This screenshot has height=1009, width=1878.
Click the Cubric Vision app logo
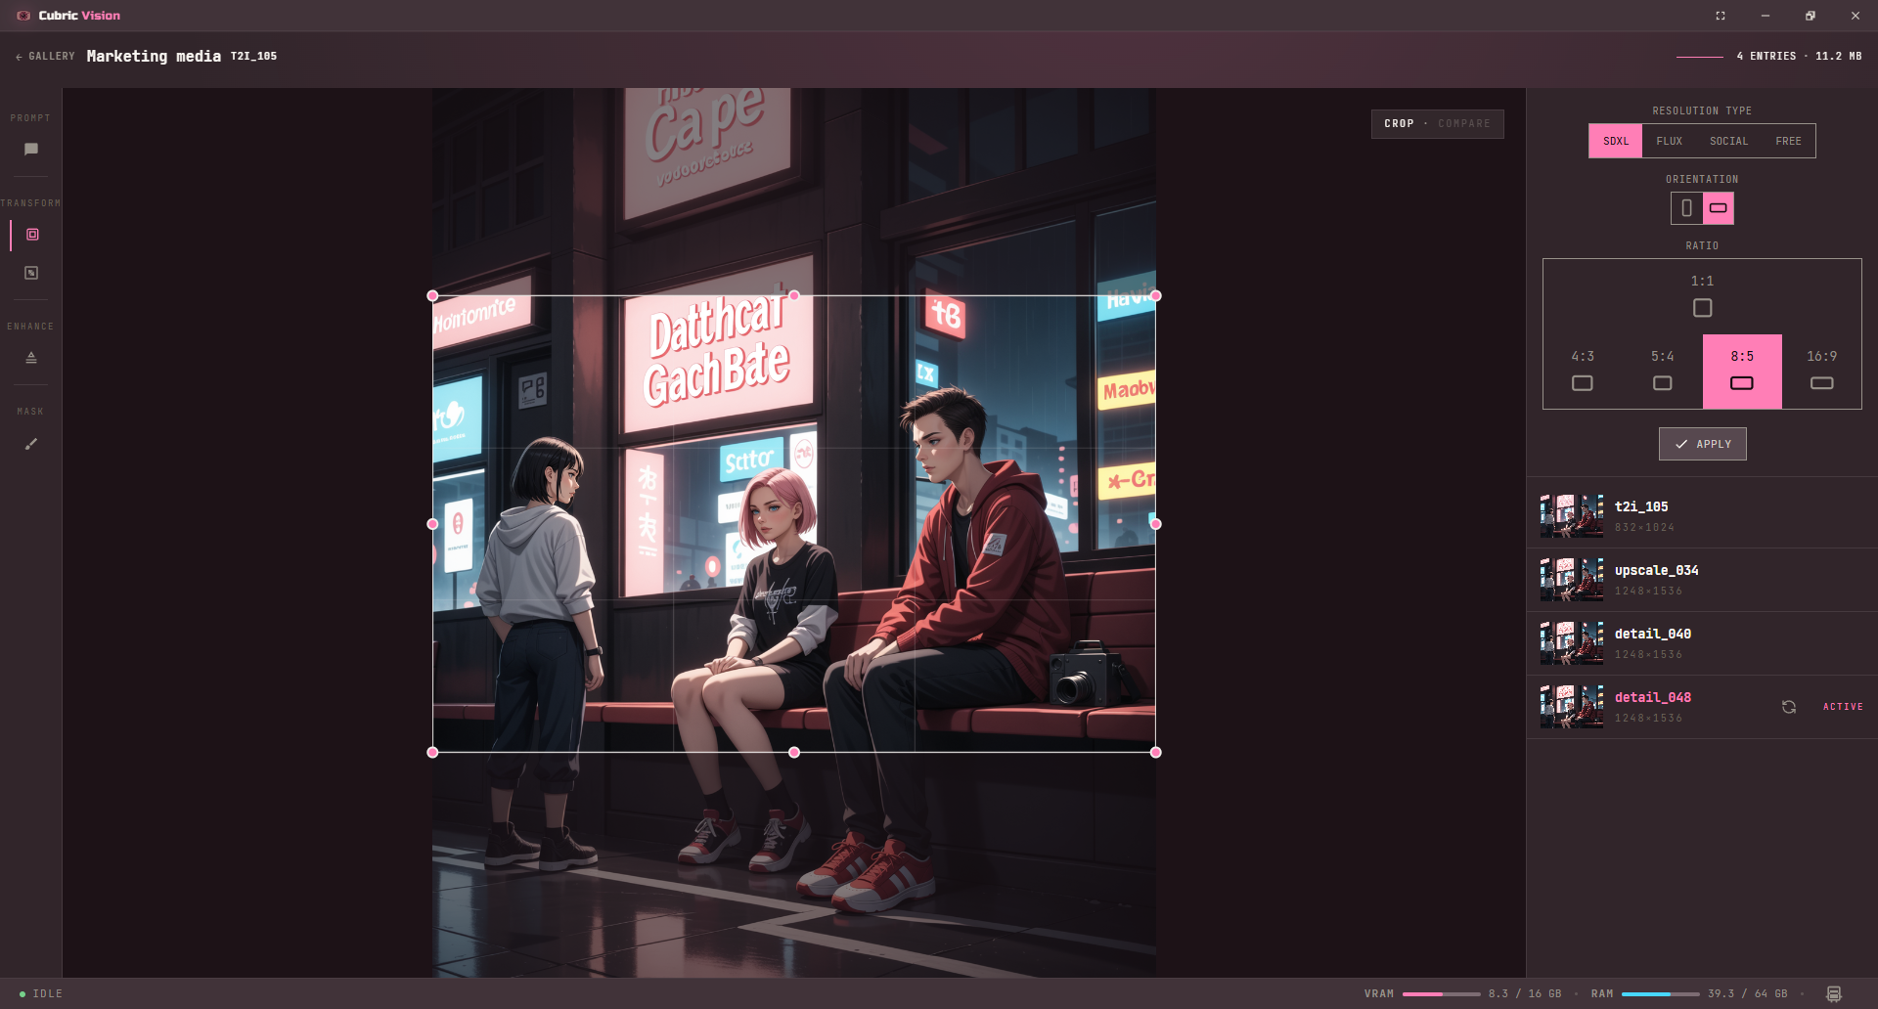coord(23,16)
